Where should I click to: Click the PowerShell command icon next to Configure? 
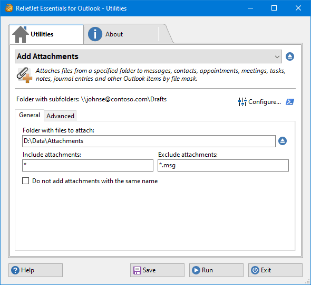(290, 102)
